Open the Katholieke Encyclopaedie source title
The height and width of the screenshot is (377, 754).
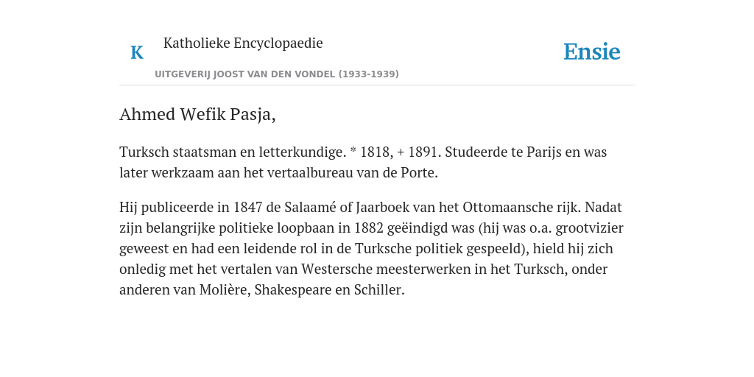click(243, 43)
